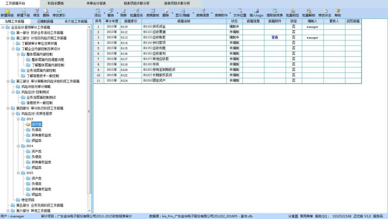Viewport: 388px width, 219px height.
Task: Click the 提取抽凭表 toolbar icon
Action: [275, 11]
